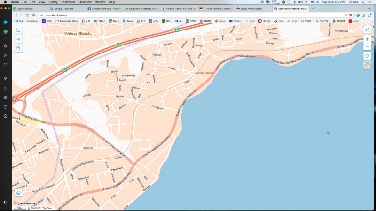Image resolution: width=376 pixels, height=211 pixels.
Task: Toggle the traffic layer button
Action: click(18, 39)
